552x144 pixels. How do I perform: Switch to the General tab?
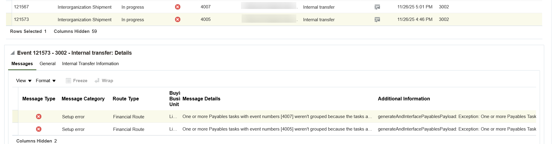(x=47, y=64)
